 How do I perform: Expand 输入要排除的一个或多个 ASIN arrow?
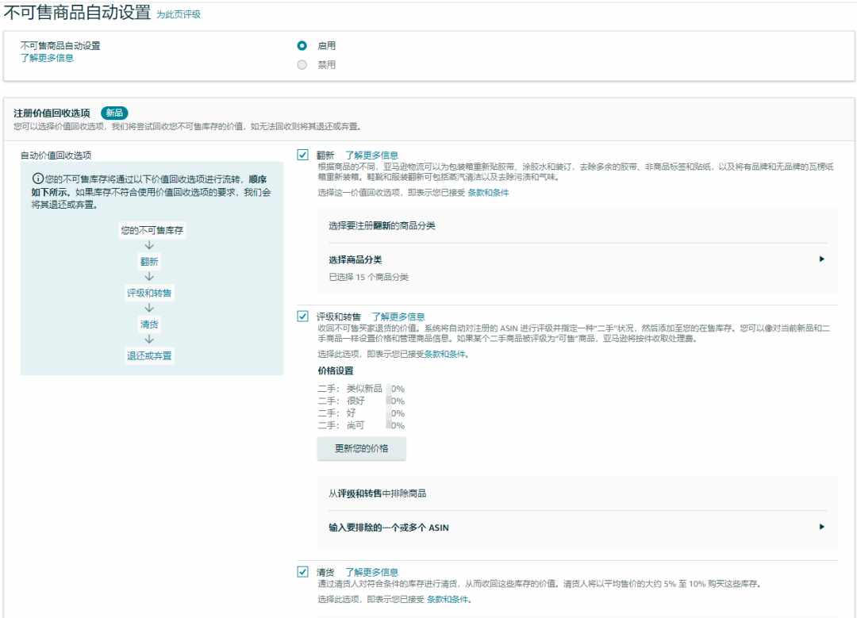[821, 527]
